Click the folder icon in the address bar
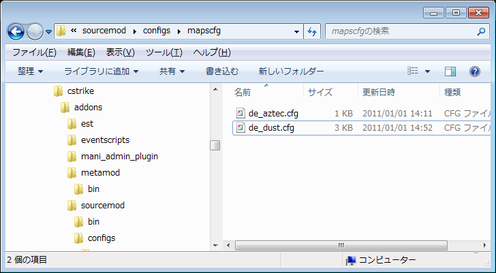This screenshot has height=273, width=496. click(61, 31)
